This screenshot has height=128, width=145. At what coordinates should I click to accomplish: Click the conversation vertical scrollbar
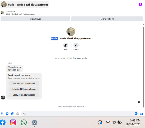click(x=144, y=67)
